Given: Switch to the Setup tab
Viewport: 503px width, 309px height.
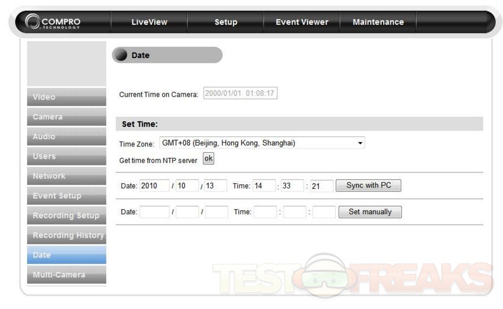Looking at the screenshot, I should [225, 22].
